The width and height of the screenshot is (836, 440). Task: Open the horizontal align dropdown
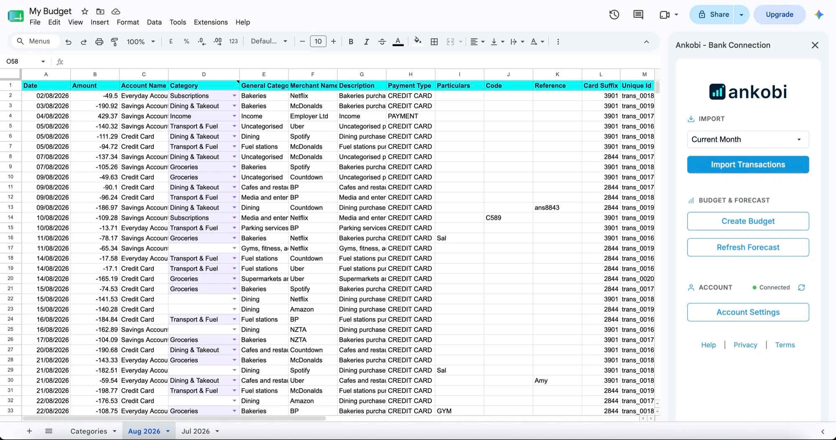coord(477,42)
